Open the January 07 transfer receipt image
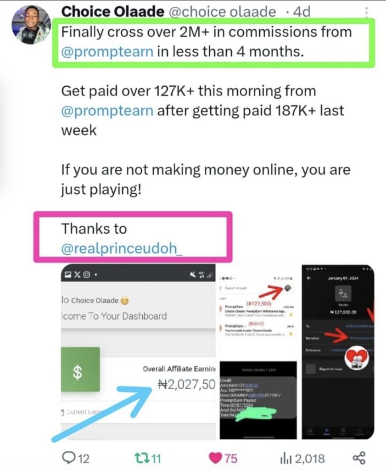Screen dimensions: 386x470 338,352
